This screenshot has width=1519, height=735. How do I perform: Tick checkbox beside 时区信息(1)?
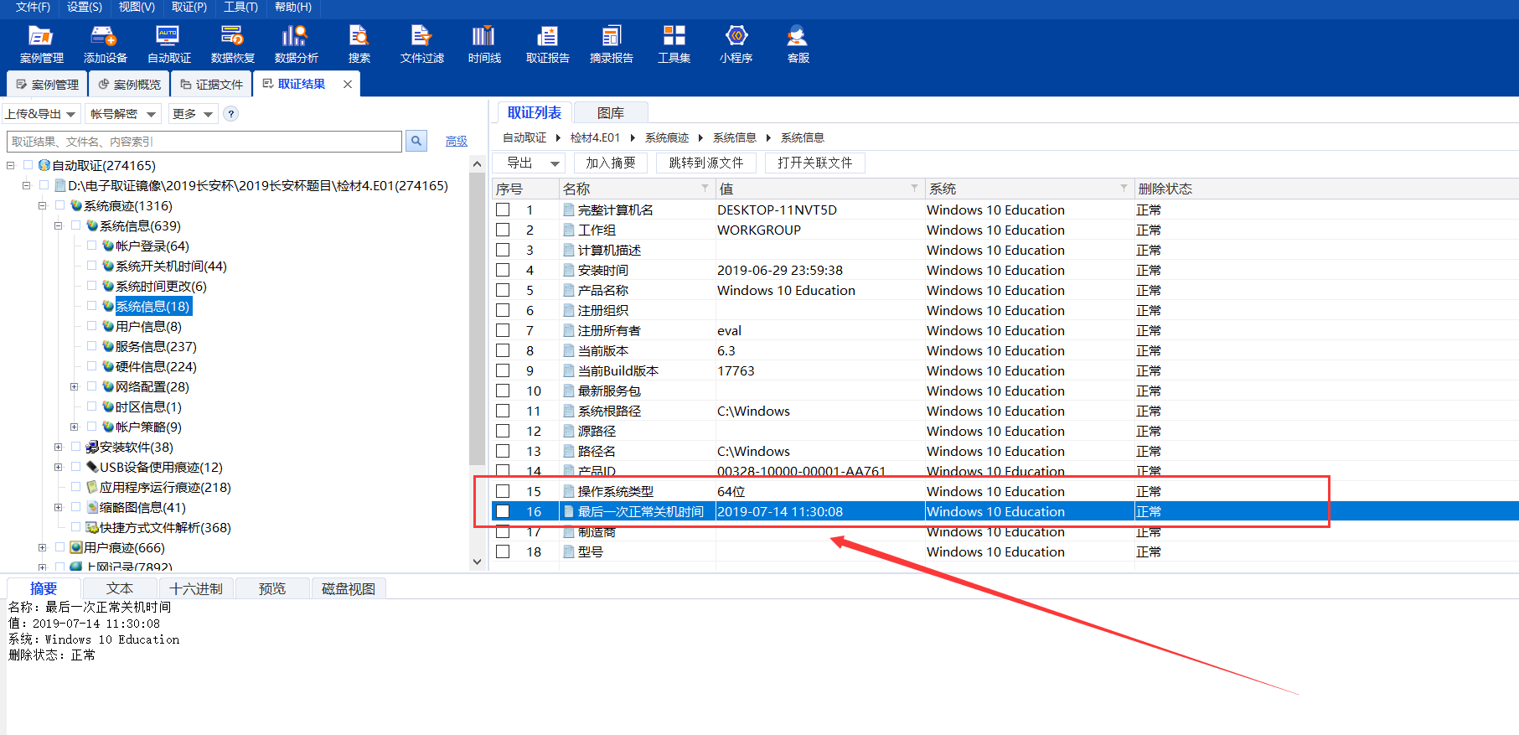(x=91, y=406)
